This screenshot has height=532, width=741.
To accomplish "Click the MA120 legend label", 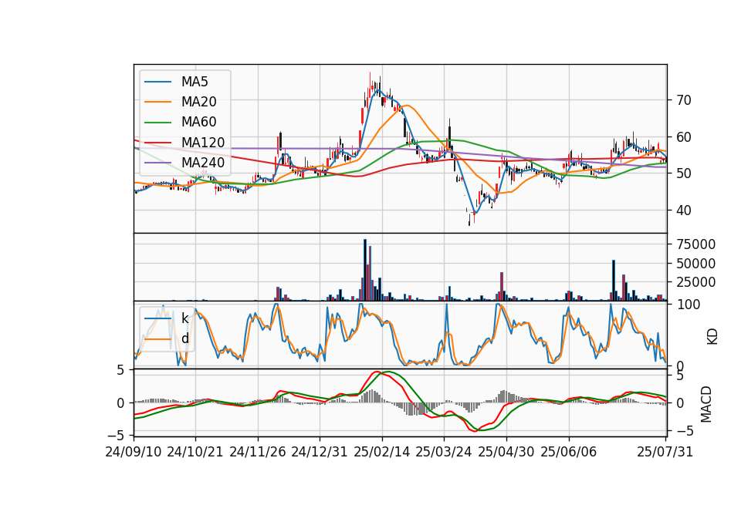I will [203, 143].
